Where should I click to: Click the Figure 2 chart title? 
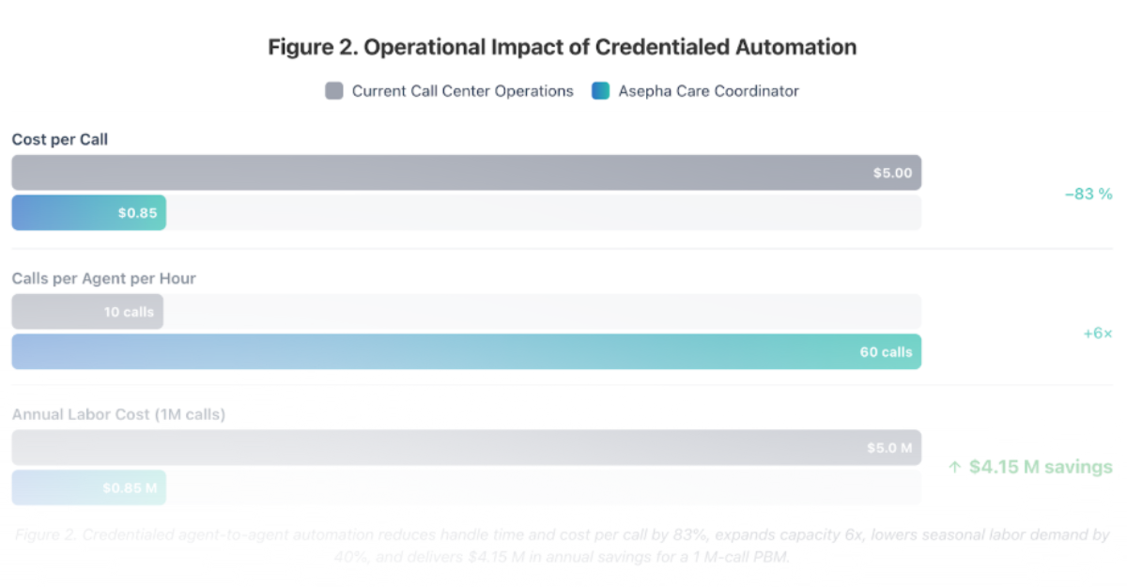(x=562, y=47)
